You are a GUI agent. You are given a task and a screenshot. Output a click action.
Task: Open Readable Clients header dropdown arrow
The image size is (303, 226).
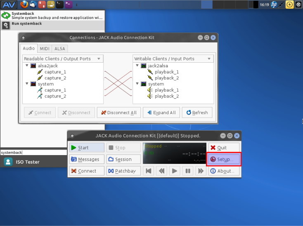[99, 59]
